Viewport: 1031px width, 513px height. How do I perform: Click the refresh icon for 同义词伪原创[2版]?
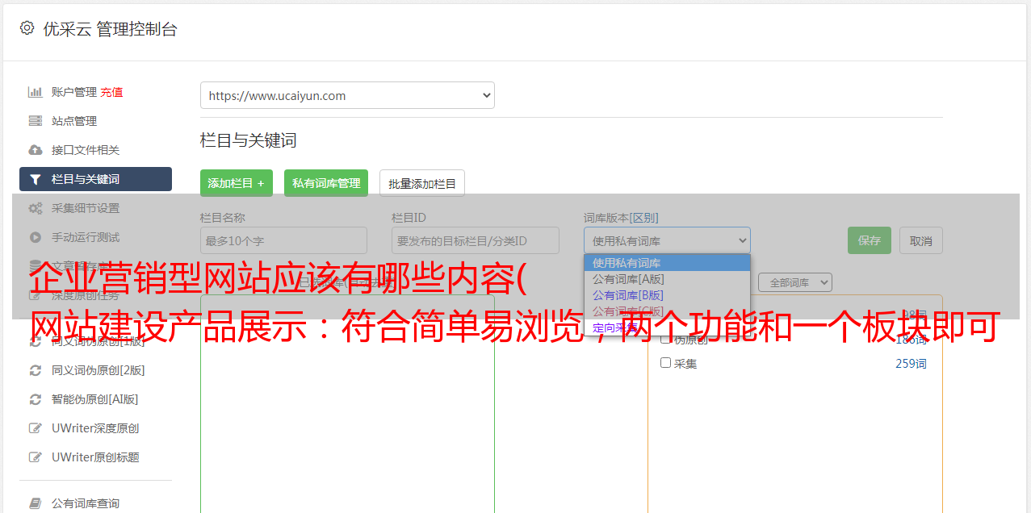point(36,370)
